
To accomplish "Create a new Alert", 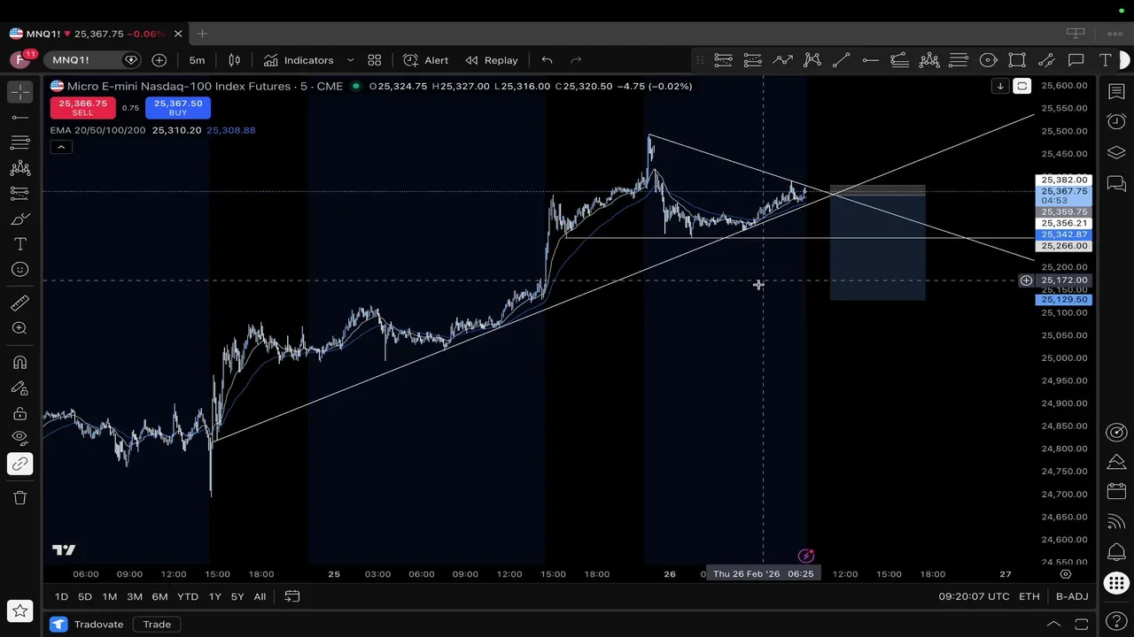I will click(426, 60).
